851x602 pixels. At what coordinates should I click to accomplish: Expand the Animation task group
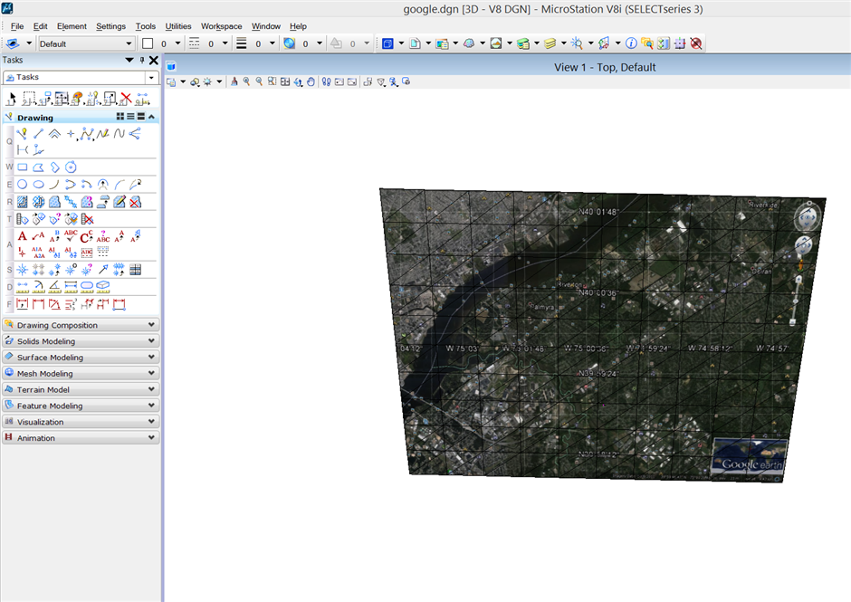pos(81,437)
